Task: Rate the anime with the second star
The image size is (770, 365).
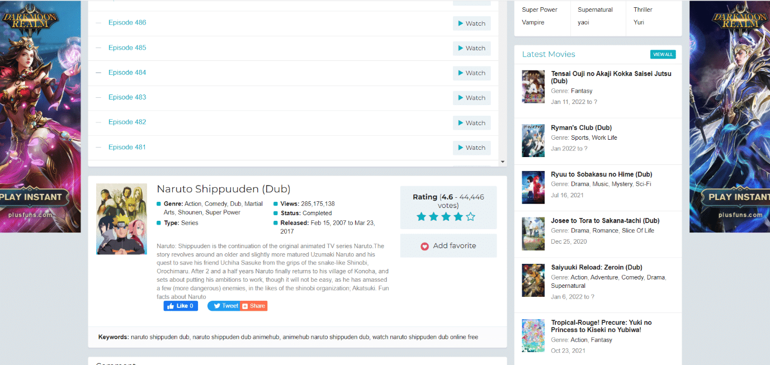Action: coord(433,216)
